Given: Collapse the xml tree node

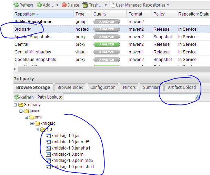Looking at the screenshot, I should (x=27, y=117).
